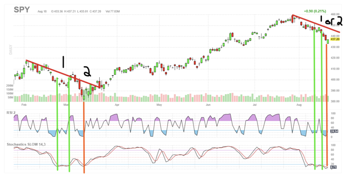
Task: Click the 'Jul' month label on time axis
Action: click(x=254, y=105)
